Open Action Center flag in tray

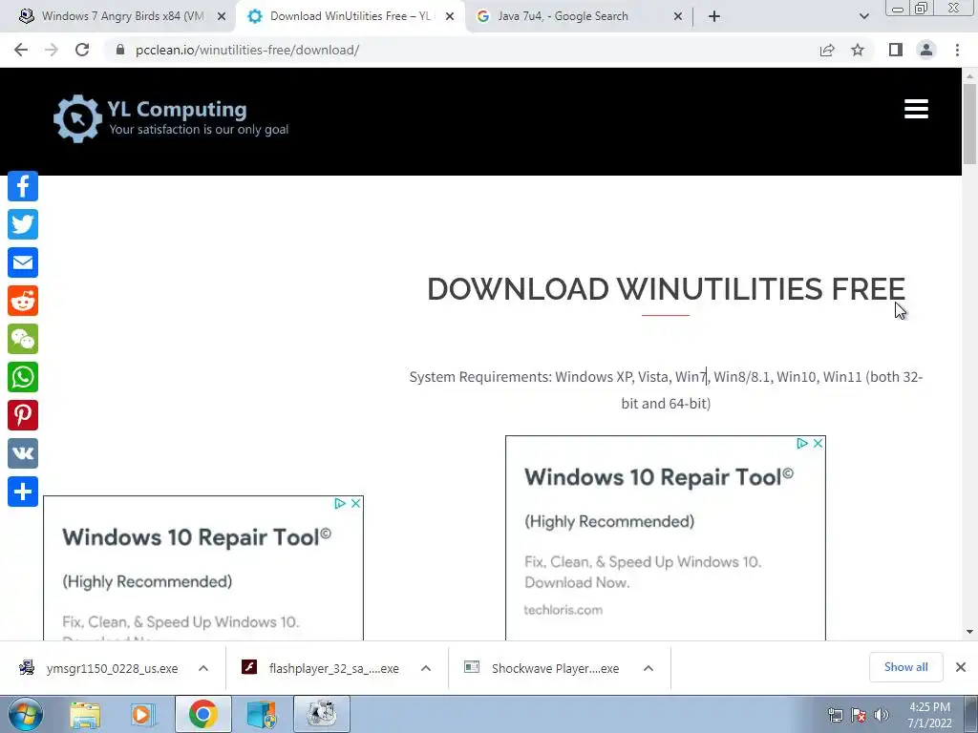click(x=859, y=715)
